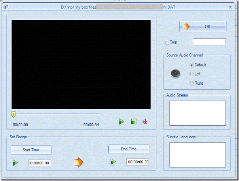The image size is (239, 181).
Task: Click the black video preview area
Action: 81,64
